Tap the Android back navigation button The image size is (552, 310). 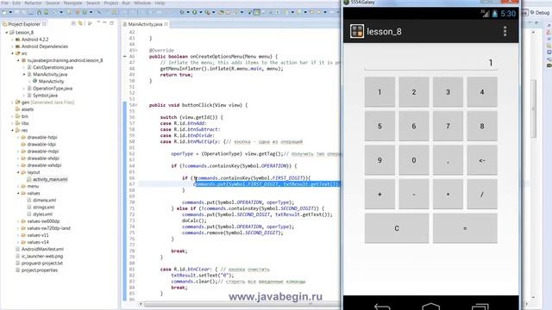[x=382, y=307]
